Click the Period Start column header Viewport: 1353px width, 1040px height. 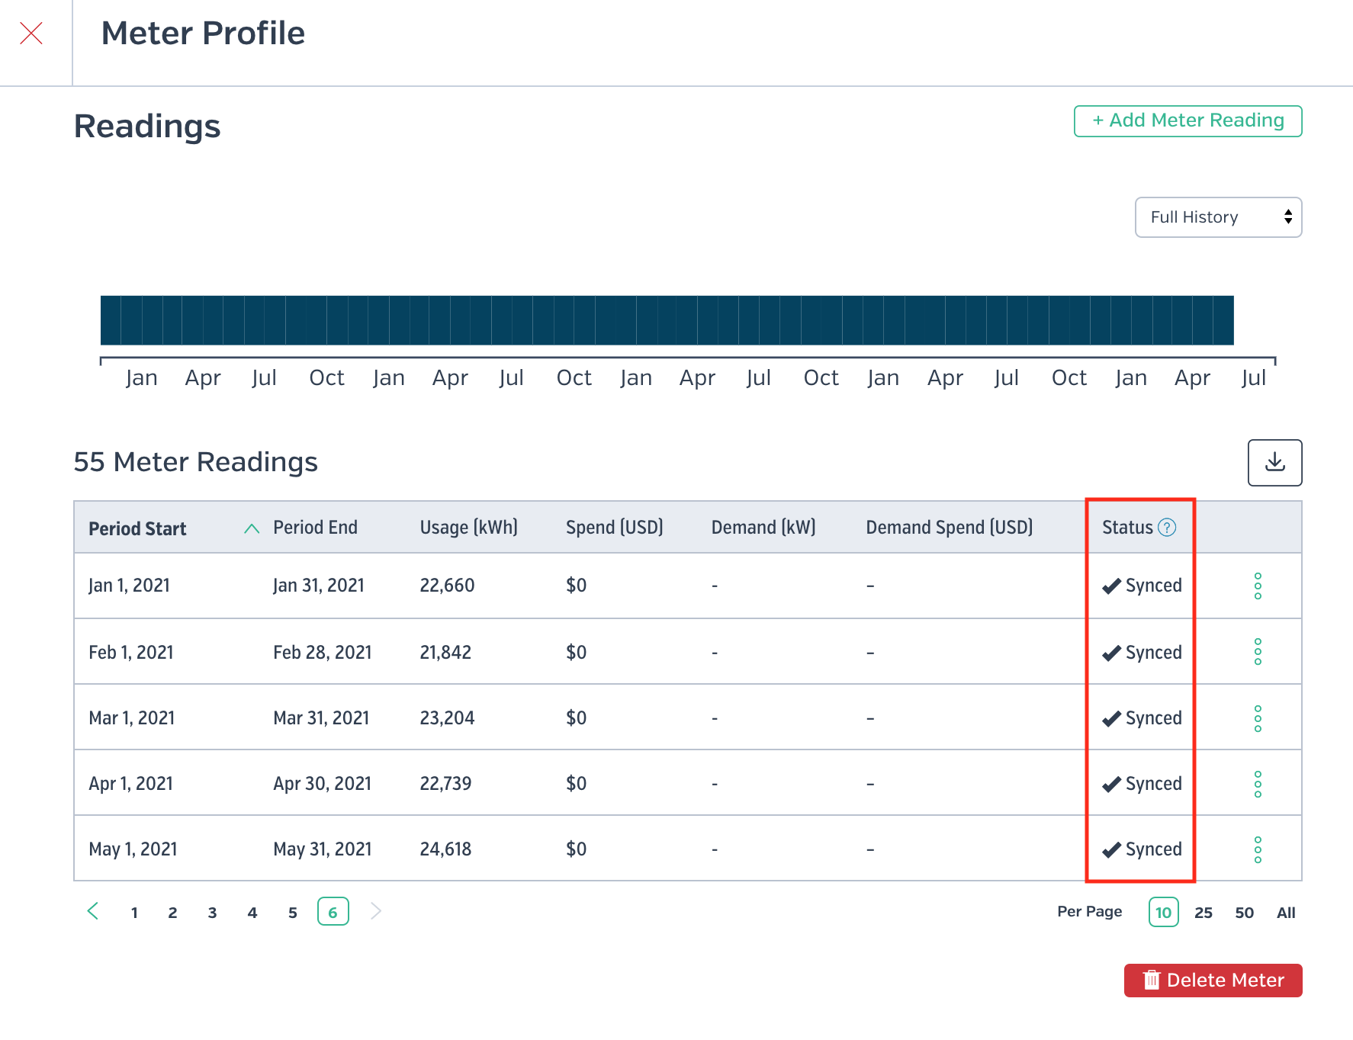point(137,528)
